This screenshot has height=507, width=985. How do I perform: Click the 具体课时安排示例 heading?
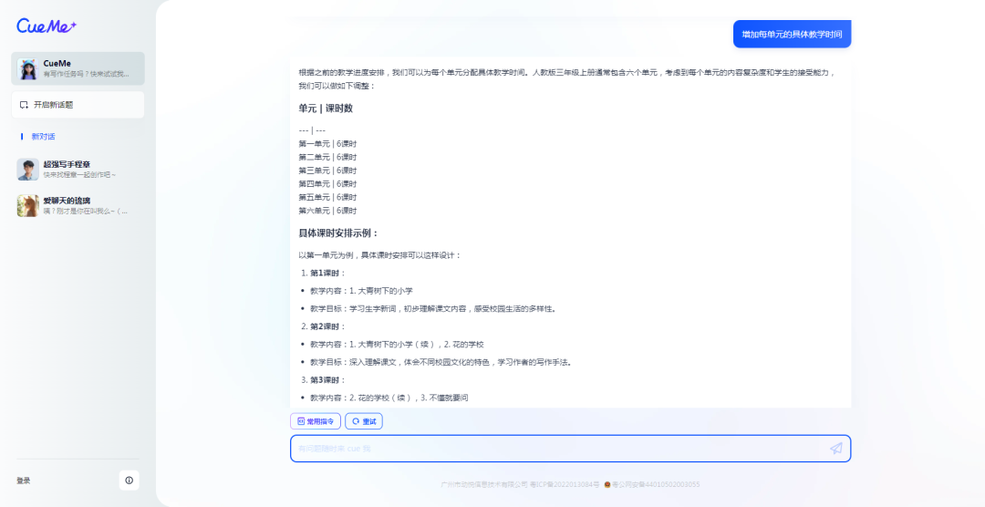pyautogui.click(x=339, y=233)
